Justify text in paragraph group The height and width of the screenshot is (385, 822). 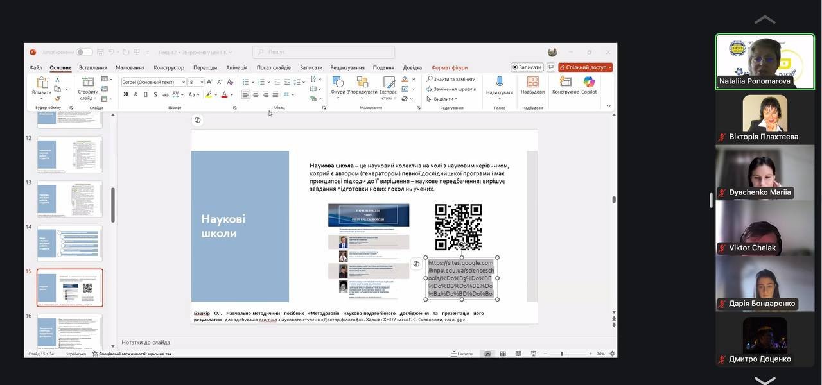pos(275,94)
